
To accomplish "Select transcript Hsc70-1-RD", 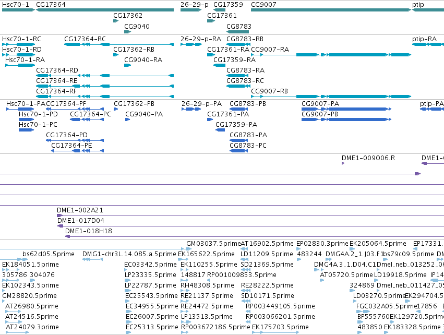I will (18, 55).
